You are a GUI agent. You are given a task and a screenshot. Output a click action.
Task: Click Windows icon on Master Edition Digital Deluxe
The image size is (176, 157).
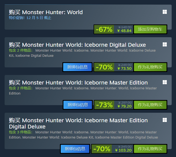coord(165,120)
